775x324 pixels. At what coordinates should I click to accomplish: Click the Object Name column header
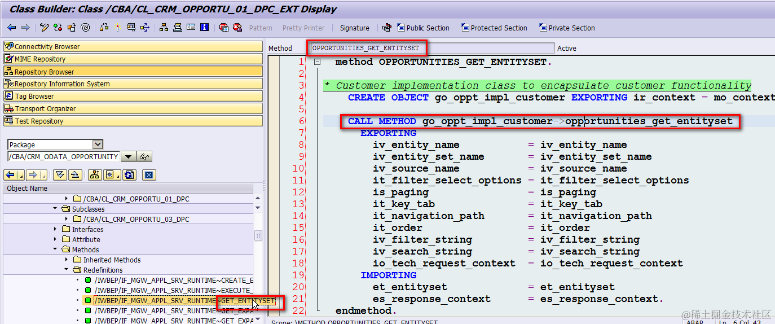(x=129, y=188)
